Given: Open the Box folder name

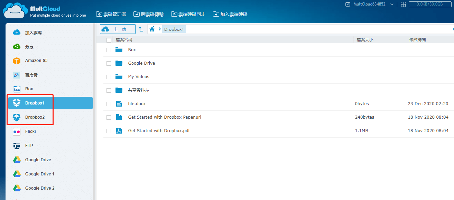Looking at the screenshot, I should pos(132,50).
